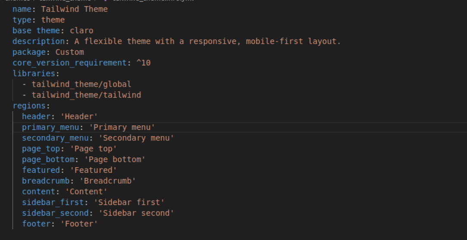
Task: Click the 'footer' region key
Action: 36,224
